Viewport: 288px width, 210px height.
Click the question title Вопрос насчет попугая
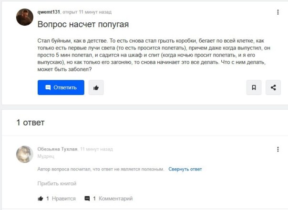click(x=83, y=24)
